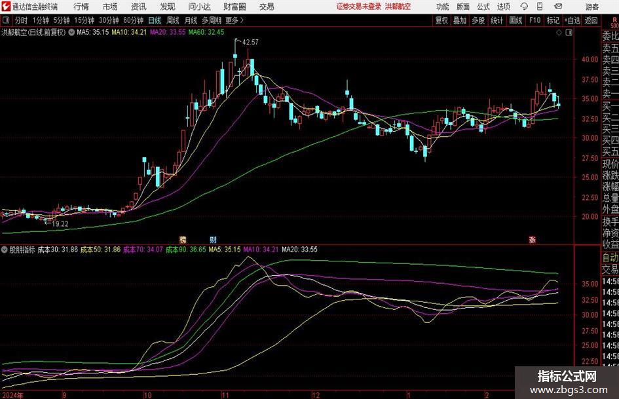Viewport: 619px width, 399px height.
Task: Open the 交易 menu
Action: (x=267, y=7)
